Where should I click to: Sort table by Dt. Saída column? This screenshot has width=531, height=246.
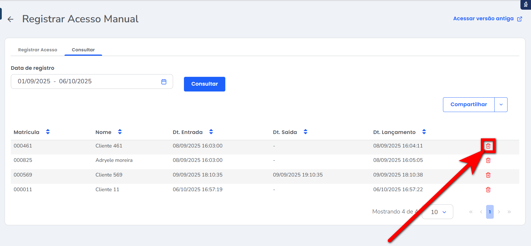305,132
